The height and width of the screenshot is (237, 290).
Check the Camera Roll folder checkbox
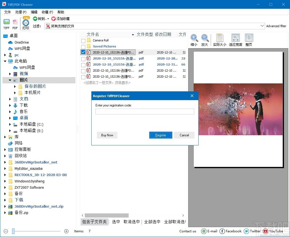pos(83,41)
